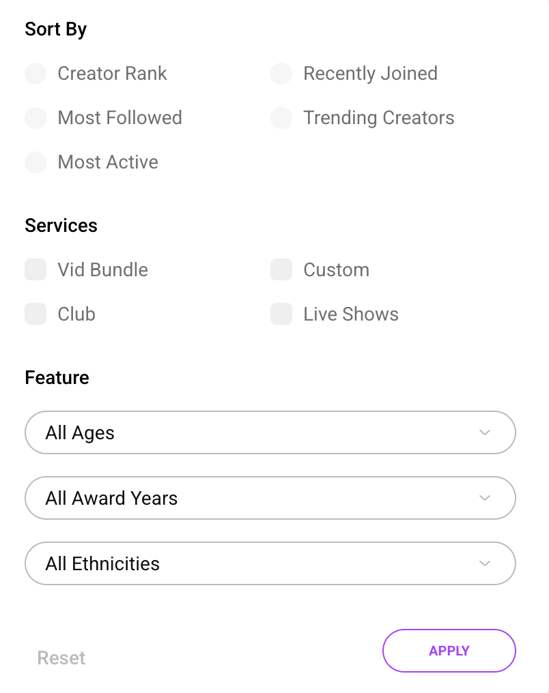Select the Creator Rank radio button
This screenshot has width=549, height=693.
pyautogui.click(x=36, y=74)
